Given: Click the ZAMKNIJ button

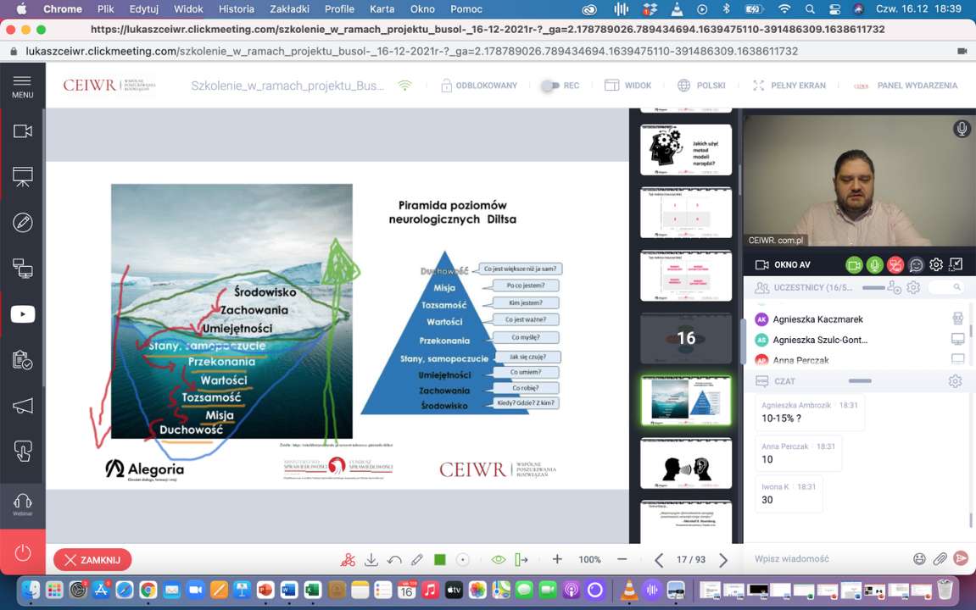Looking at the screenshot, I should pyautogui.click(x=92, y=560).
